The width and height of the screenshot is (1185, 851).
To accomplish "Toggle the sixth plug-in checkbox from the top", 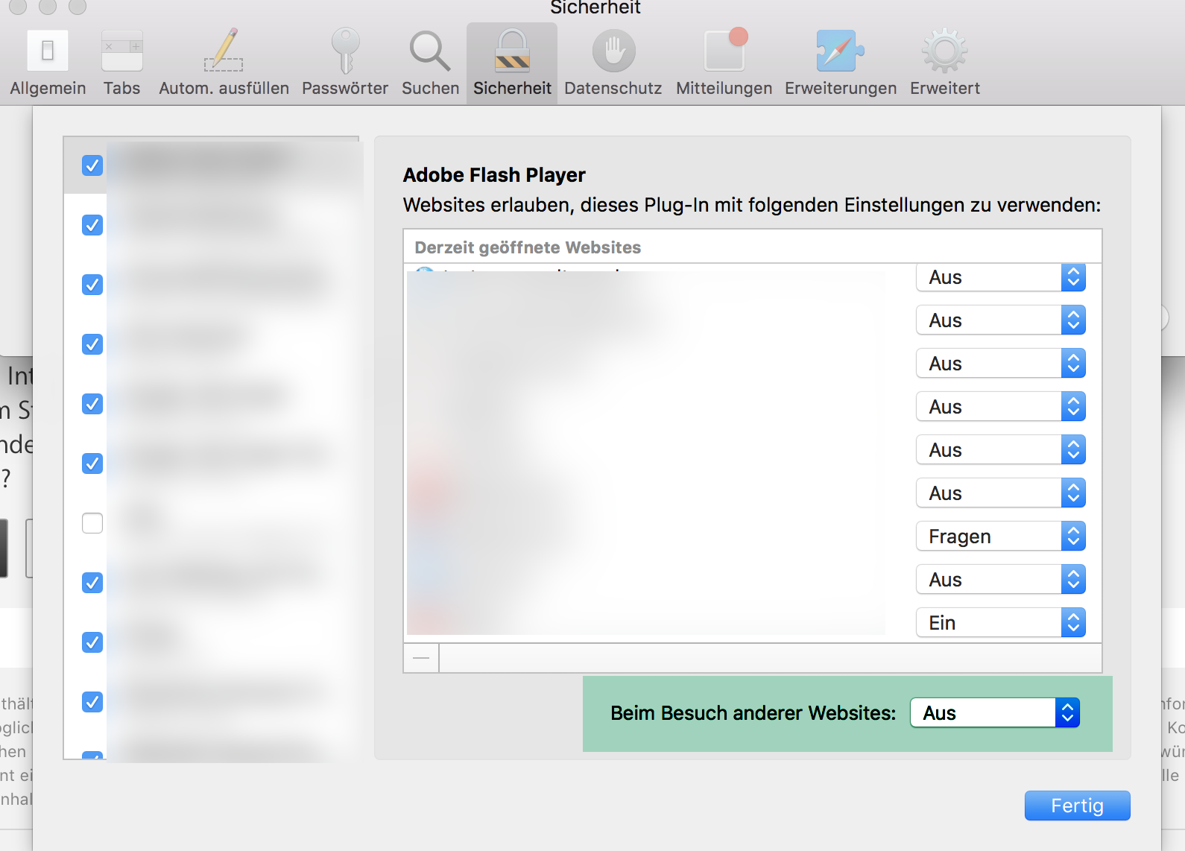I will [92, 463].
